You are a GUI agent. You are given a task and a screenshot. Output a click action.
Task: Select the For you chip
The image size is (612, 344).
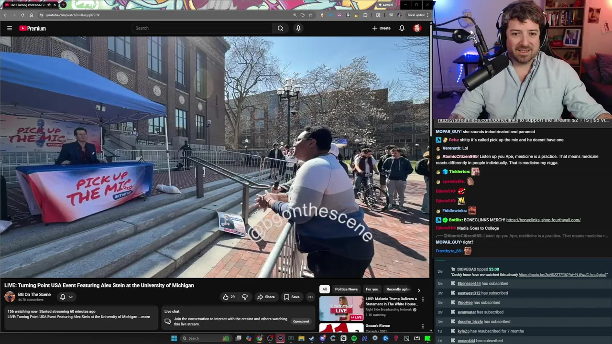click(x=372, y=289)
